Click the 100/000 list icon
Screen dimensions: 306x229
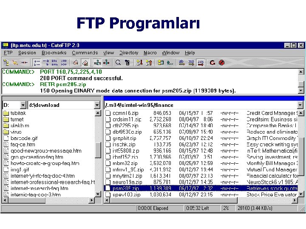64,63
